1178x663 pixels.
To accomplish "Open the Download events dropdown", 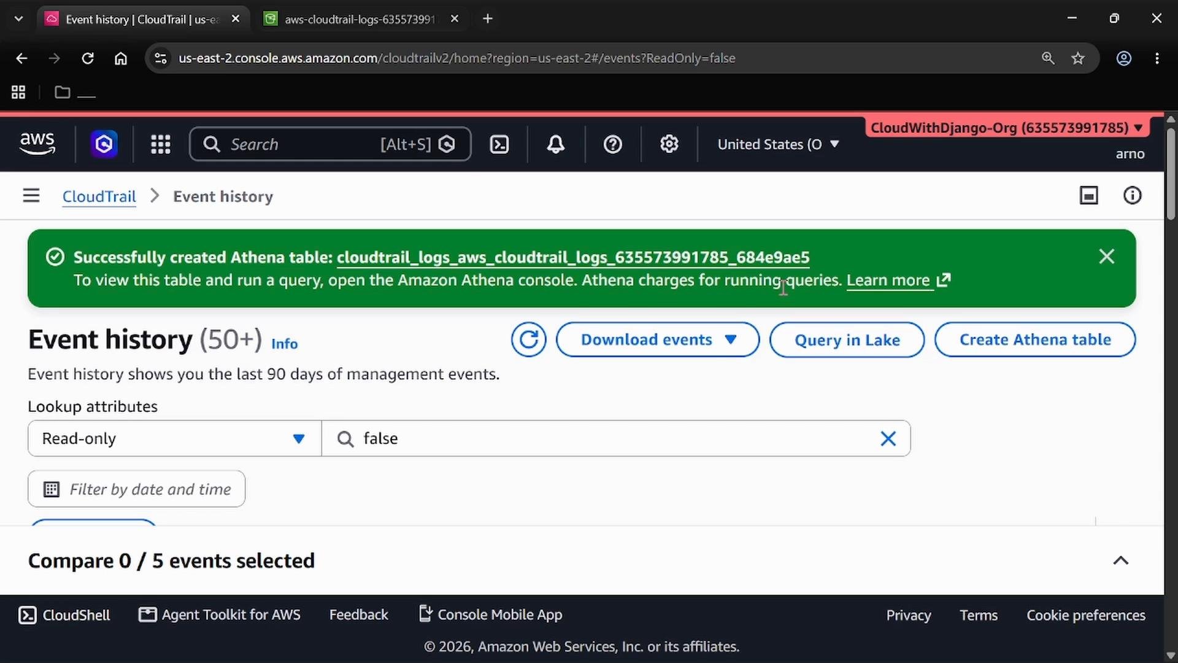I will (x=658, y=339).
